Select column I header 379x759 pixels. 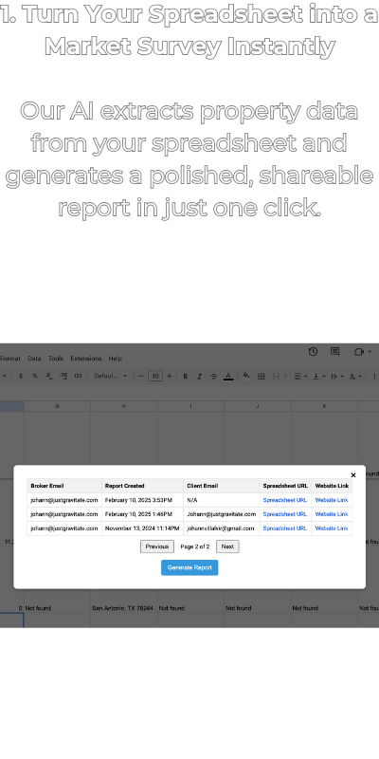[190, 406]
